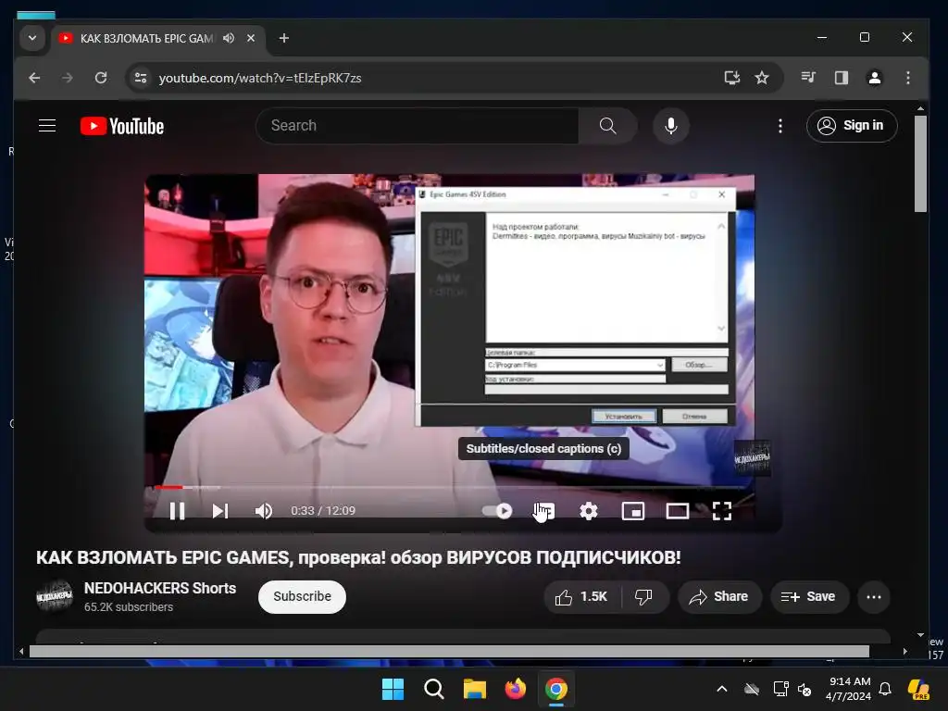Image resolution: width=948 pixels, height=711 pixels.
Task: Reload the current page
Action: point(101,78)
